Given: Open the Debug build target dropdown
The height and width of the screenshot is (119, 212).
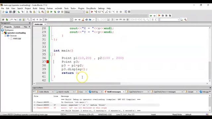Looking at the screenshot, I should coord(74,12).
